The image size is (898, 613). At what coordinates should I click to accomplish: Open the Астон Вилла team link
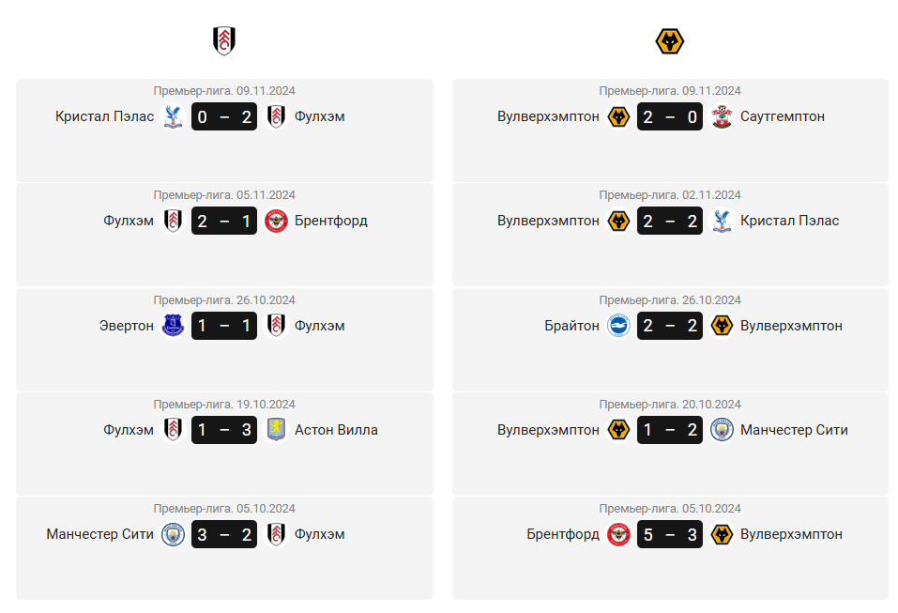[x=336, y=430]
